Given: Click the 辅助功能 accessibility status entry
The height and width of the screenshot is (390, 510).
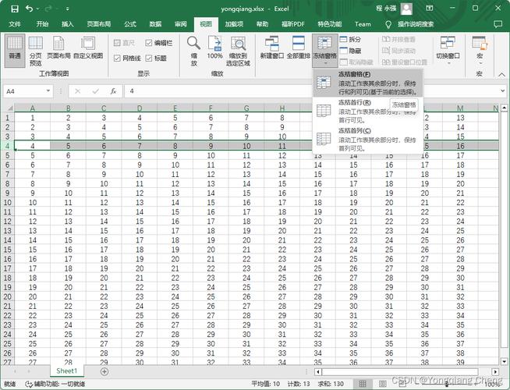Looking at the screenshot, I should tap(55, 384).
